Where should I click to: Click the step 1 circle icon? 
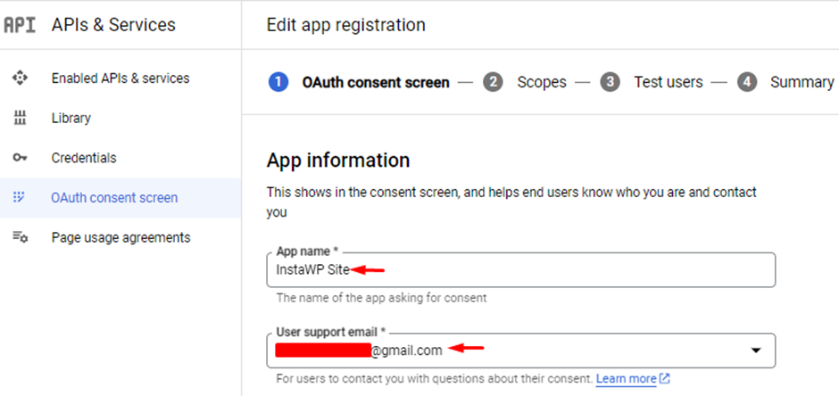tap(278, 82)
